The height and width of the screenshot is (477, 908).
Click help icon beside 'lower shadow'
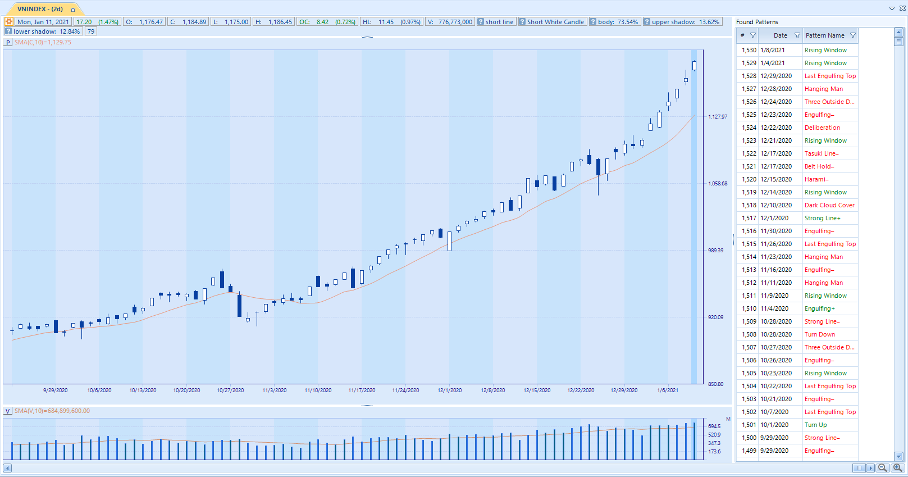8,31
